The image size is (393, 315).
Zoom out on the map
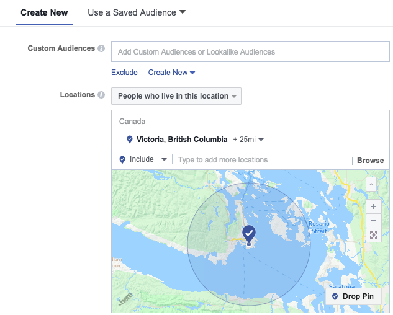(373, 221)
